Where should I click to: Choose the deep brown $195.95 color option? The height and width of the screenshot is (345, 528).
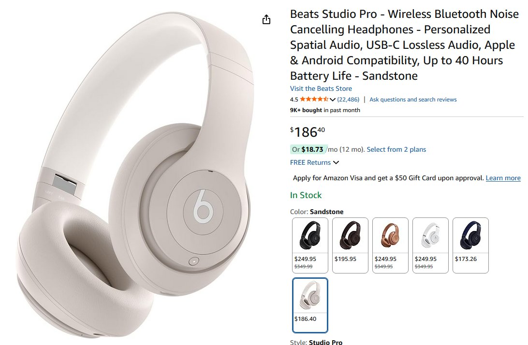[350, 245]
